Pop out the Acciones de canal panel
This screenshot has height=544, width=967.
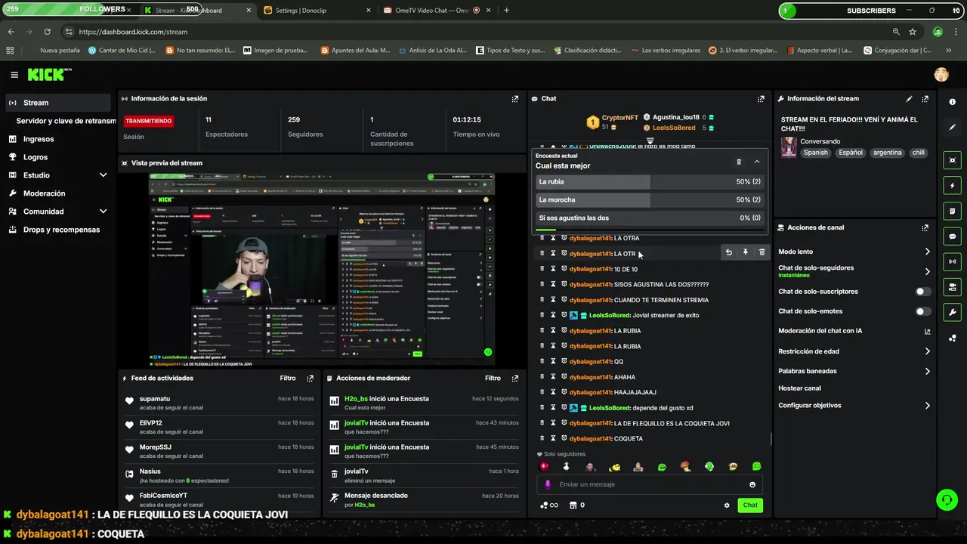(x=925, y=227)
